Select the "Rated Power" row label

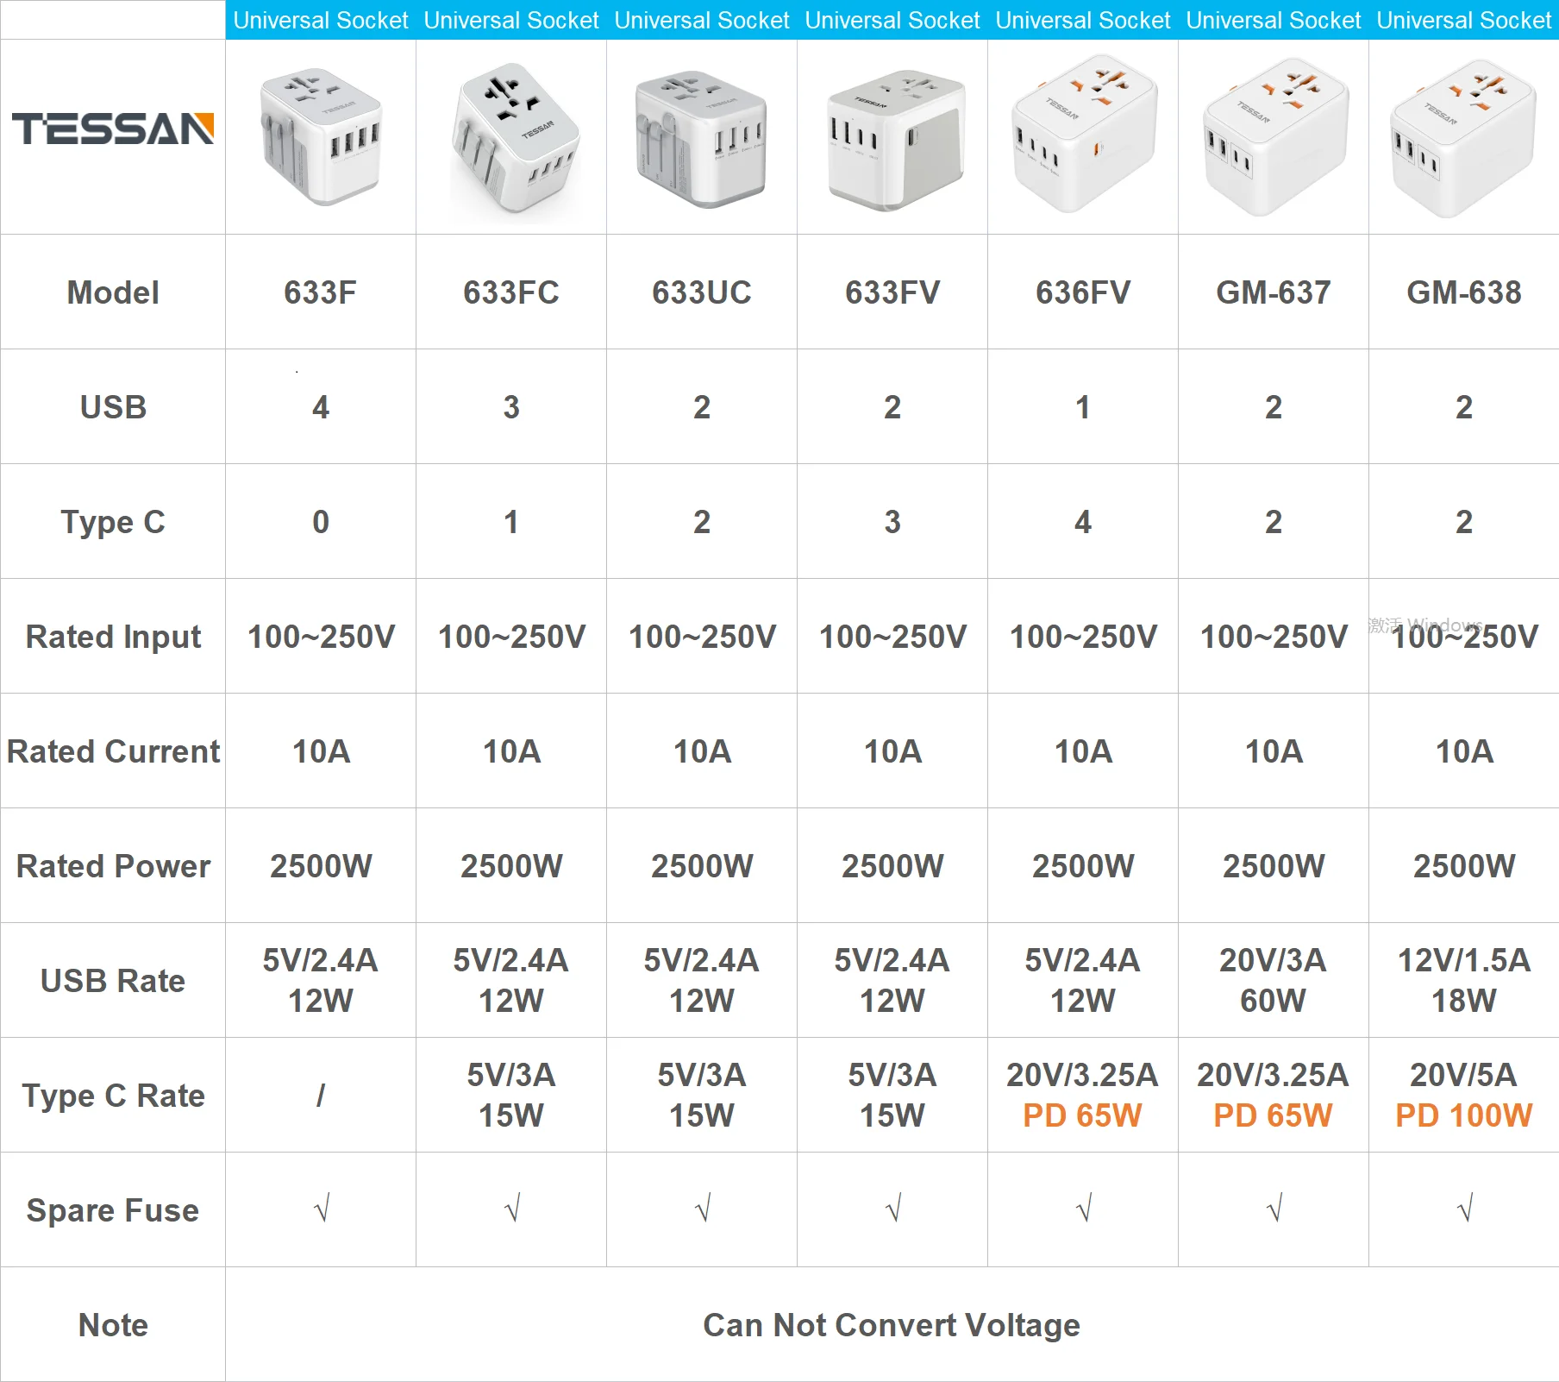coord(113,866)
